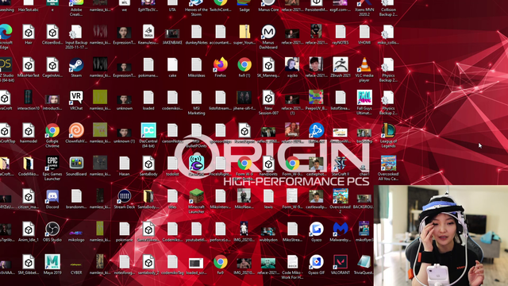Select the MikoIdeas text file
The height and width of the screenshot is (286, 508).
tap(196, 65)
